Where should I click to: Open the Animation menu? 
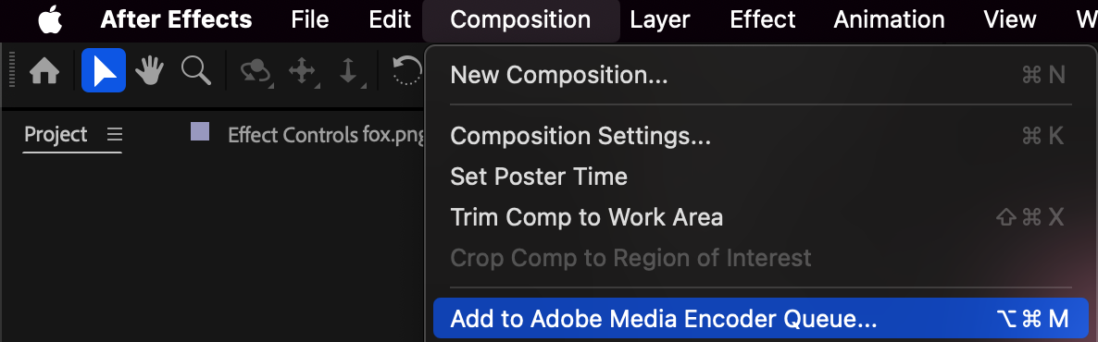[889, 19]
